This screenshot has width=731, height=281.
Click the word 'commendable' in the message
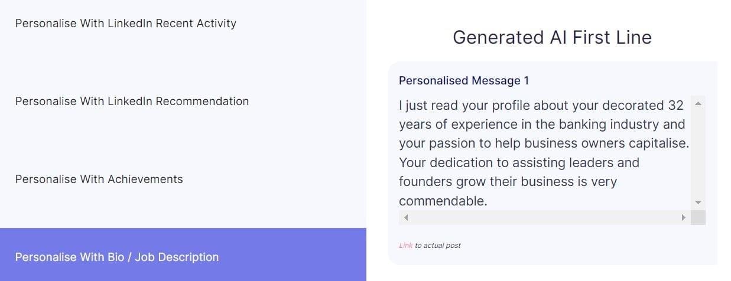coord(443,201)
